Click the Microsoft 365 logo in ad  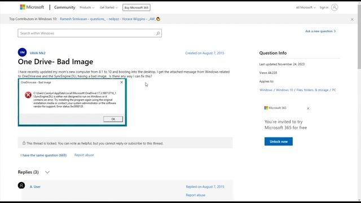[275, 108]
